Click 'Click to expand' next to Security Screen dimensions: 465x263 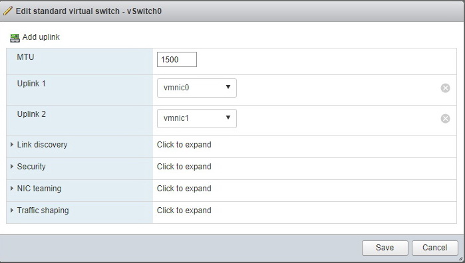(184, 167)
